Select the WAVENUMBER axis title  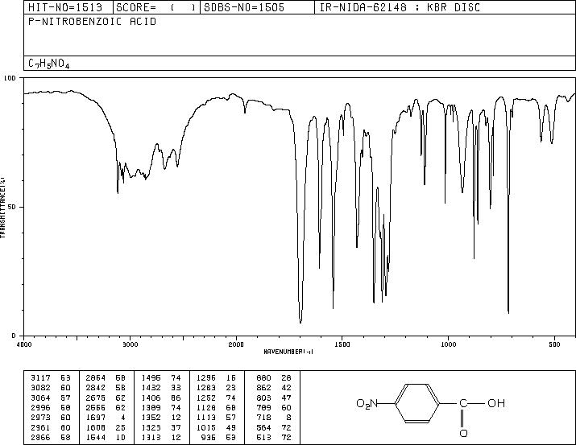288,352
